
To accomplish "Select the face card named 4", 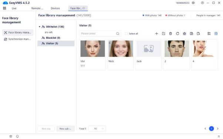I will point(204,55).
